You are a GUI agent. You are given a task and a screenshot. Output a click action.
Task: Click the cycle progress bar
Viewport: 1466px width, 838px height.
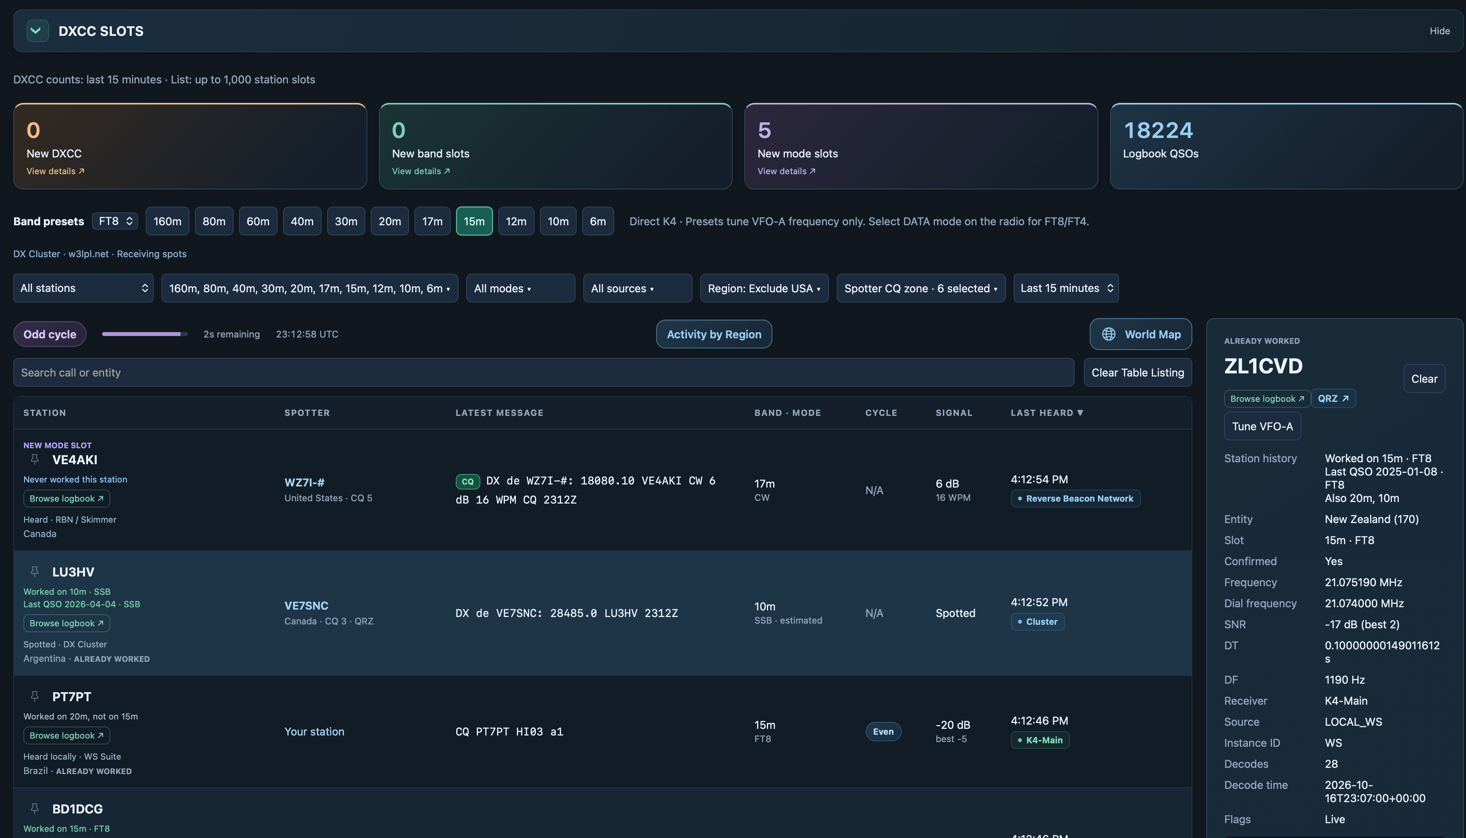point(145,334)
